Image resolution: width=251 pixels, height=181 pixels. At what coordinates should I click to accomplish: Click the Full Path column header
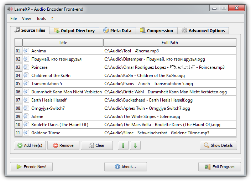(x=170, y=43)
